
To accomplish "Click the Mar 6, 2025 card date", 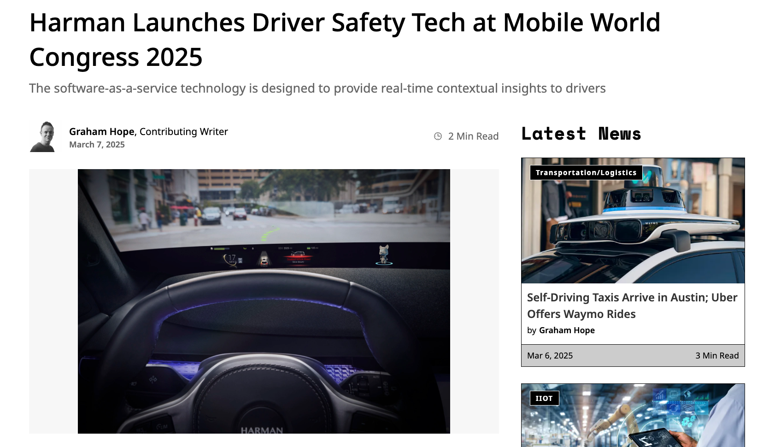I will click(x=550, y=355).
